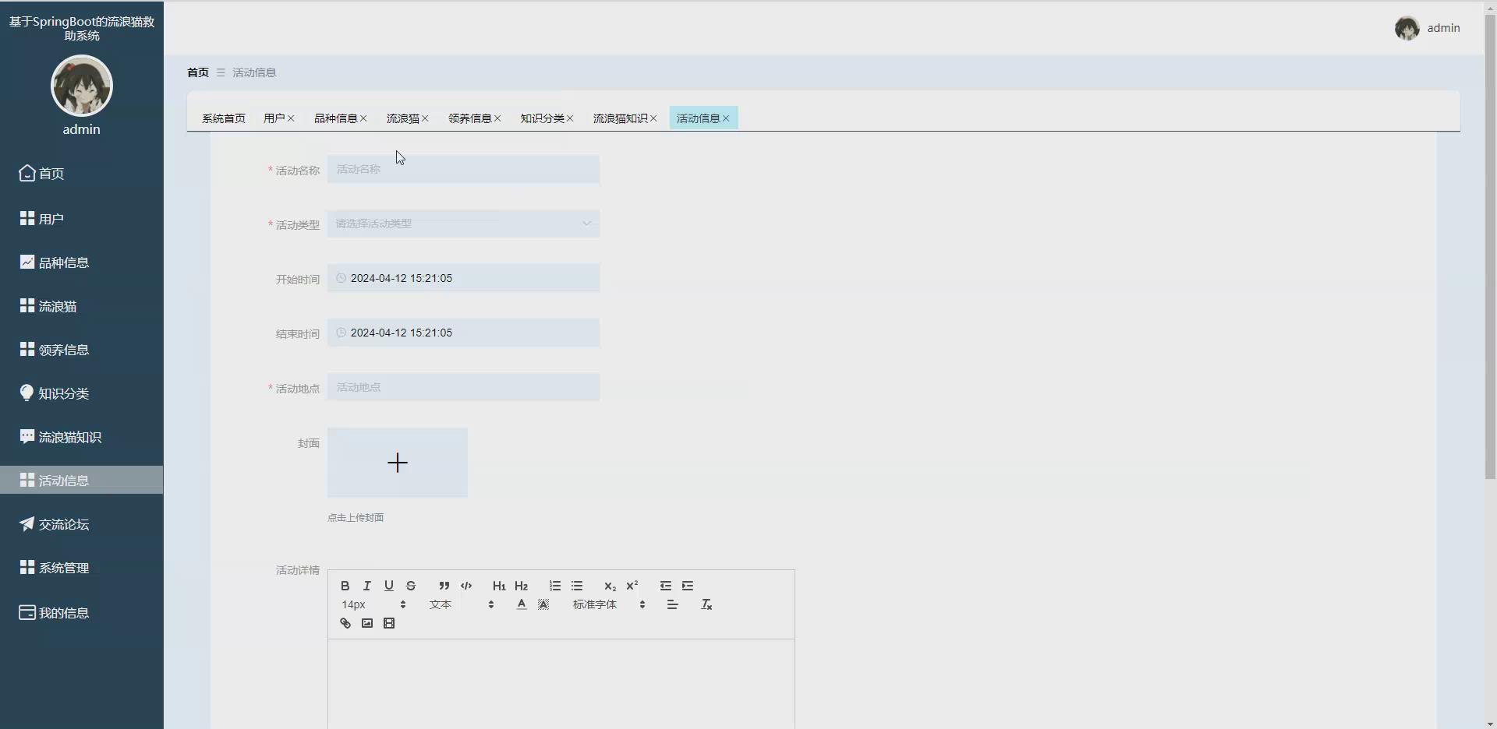Click into the 活动详情 editor text area

(561, 684)
